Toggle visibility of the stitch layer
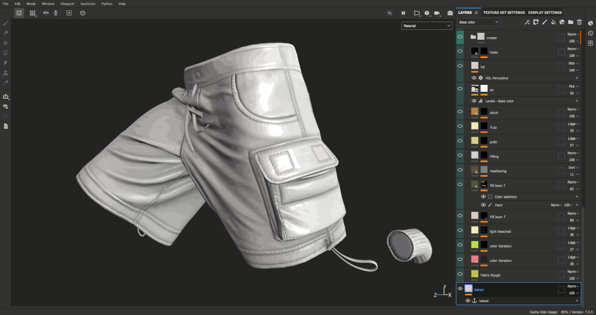596x315 pixels. (x=460, y=112)
